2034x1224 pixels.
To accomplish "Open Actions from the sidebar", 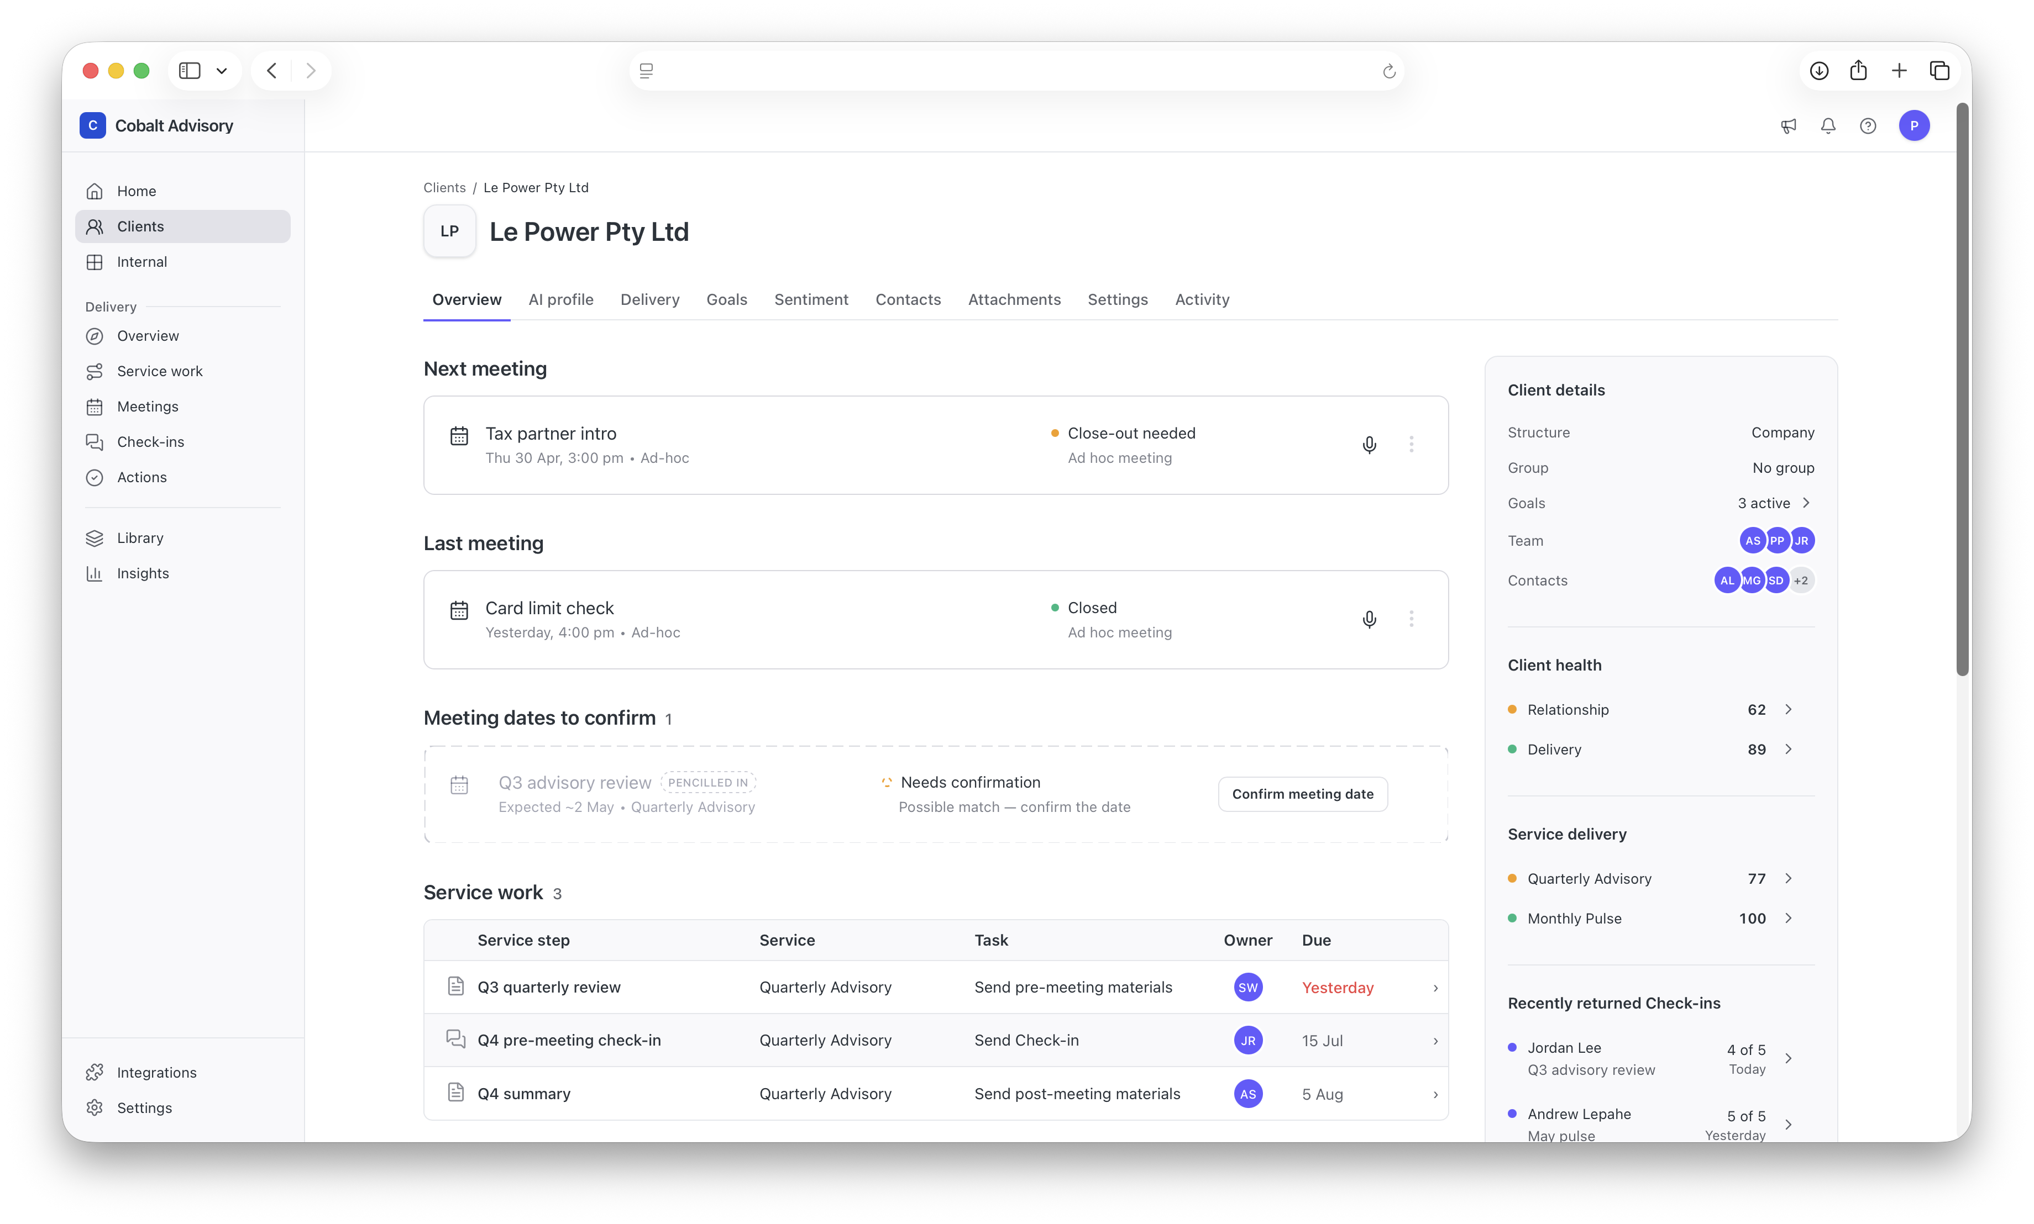I will pos(182,477).
